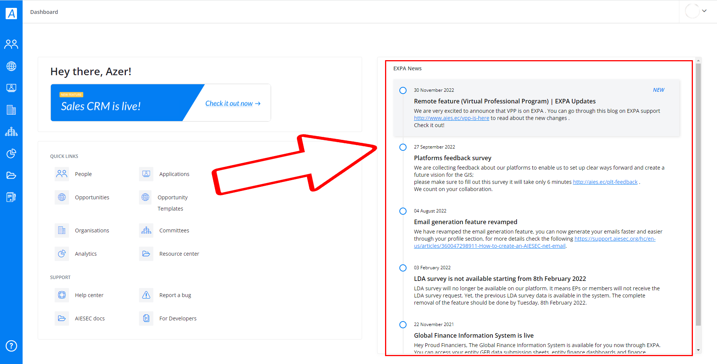717x364 pixels.
Task: Open the Applications quick link label
Action: point(174,174)
